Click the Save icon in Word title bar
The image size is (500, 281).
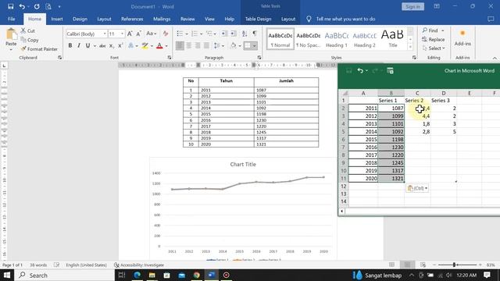pyautogui.click(x=10, y=6)
